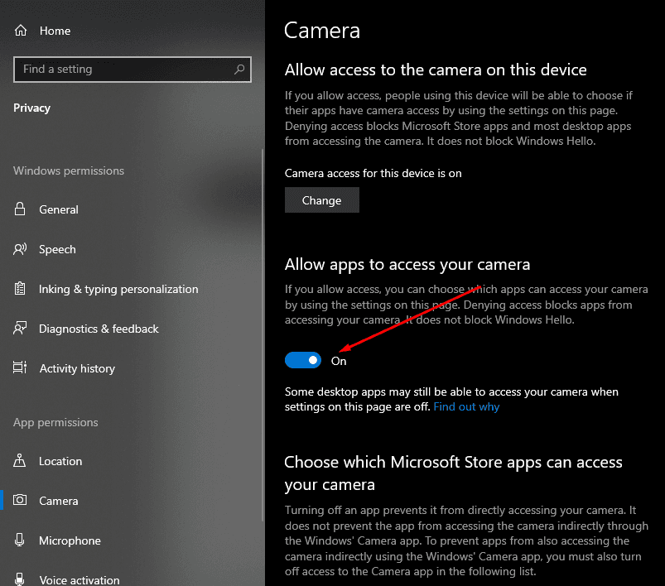Click the search magnifier icon
The height and width of the screenshot is (586, 665).
(x=239, y=70)
